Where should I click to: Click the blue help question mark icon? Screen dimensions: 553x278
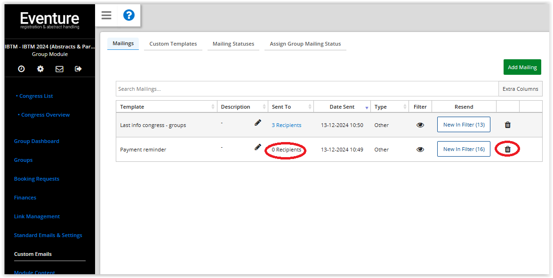coord(129,16)
